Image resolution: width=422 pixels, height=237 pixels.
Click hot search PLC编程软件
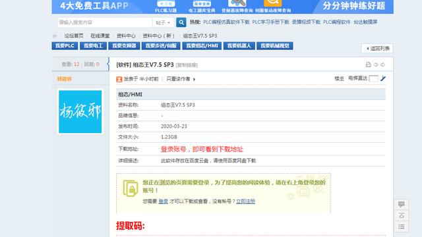pos(336,22)
